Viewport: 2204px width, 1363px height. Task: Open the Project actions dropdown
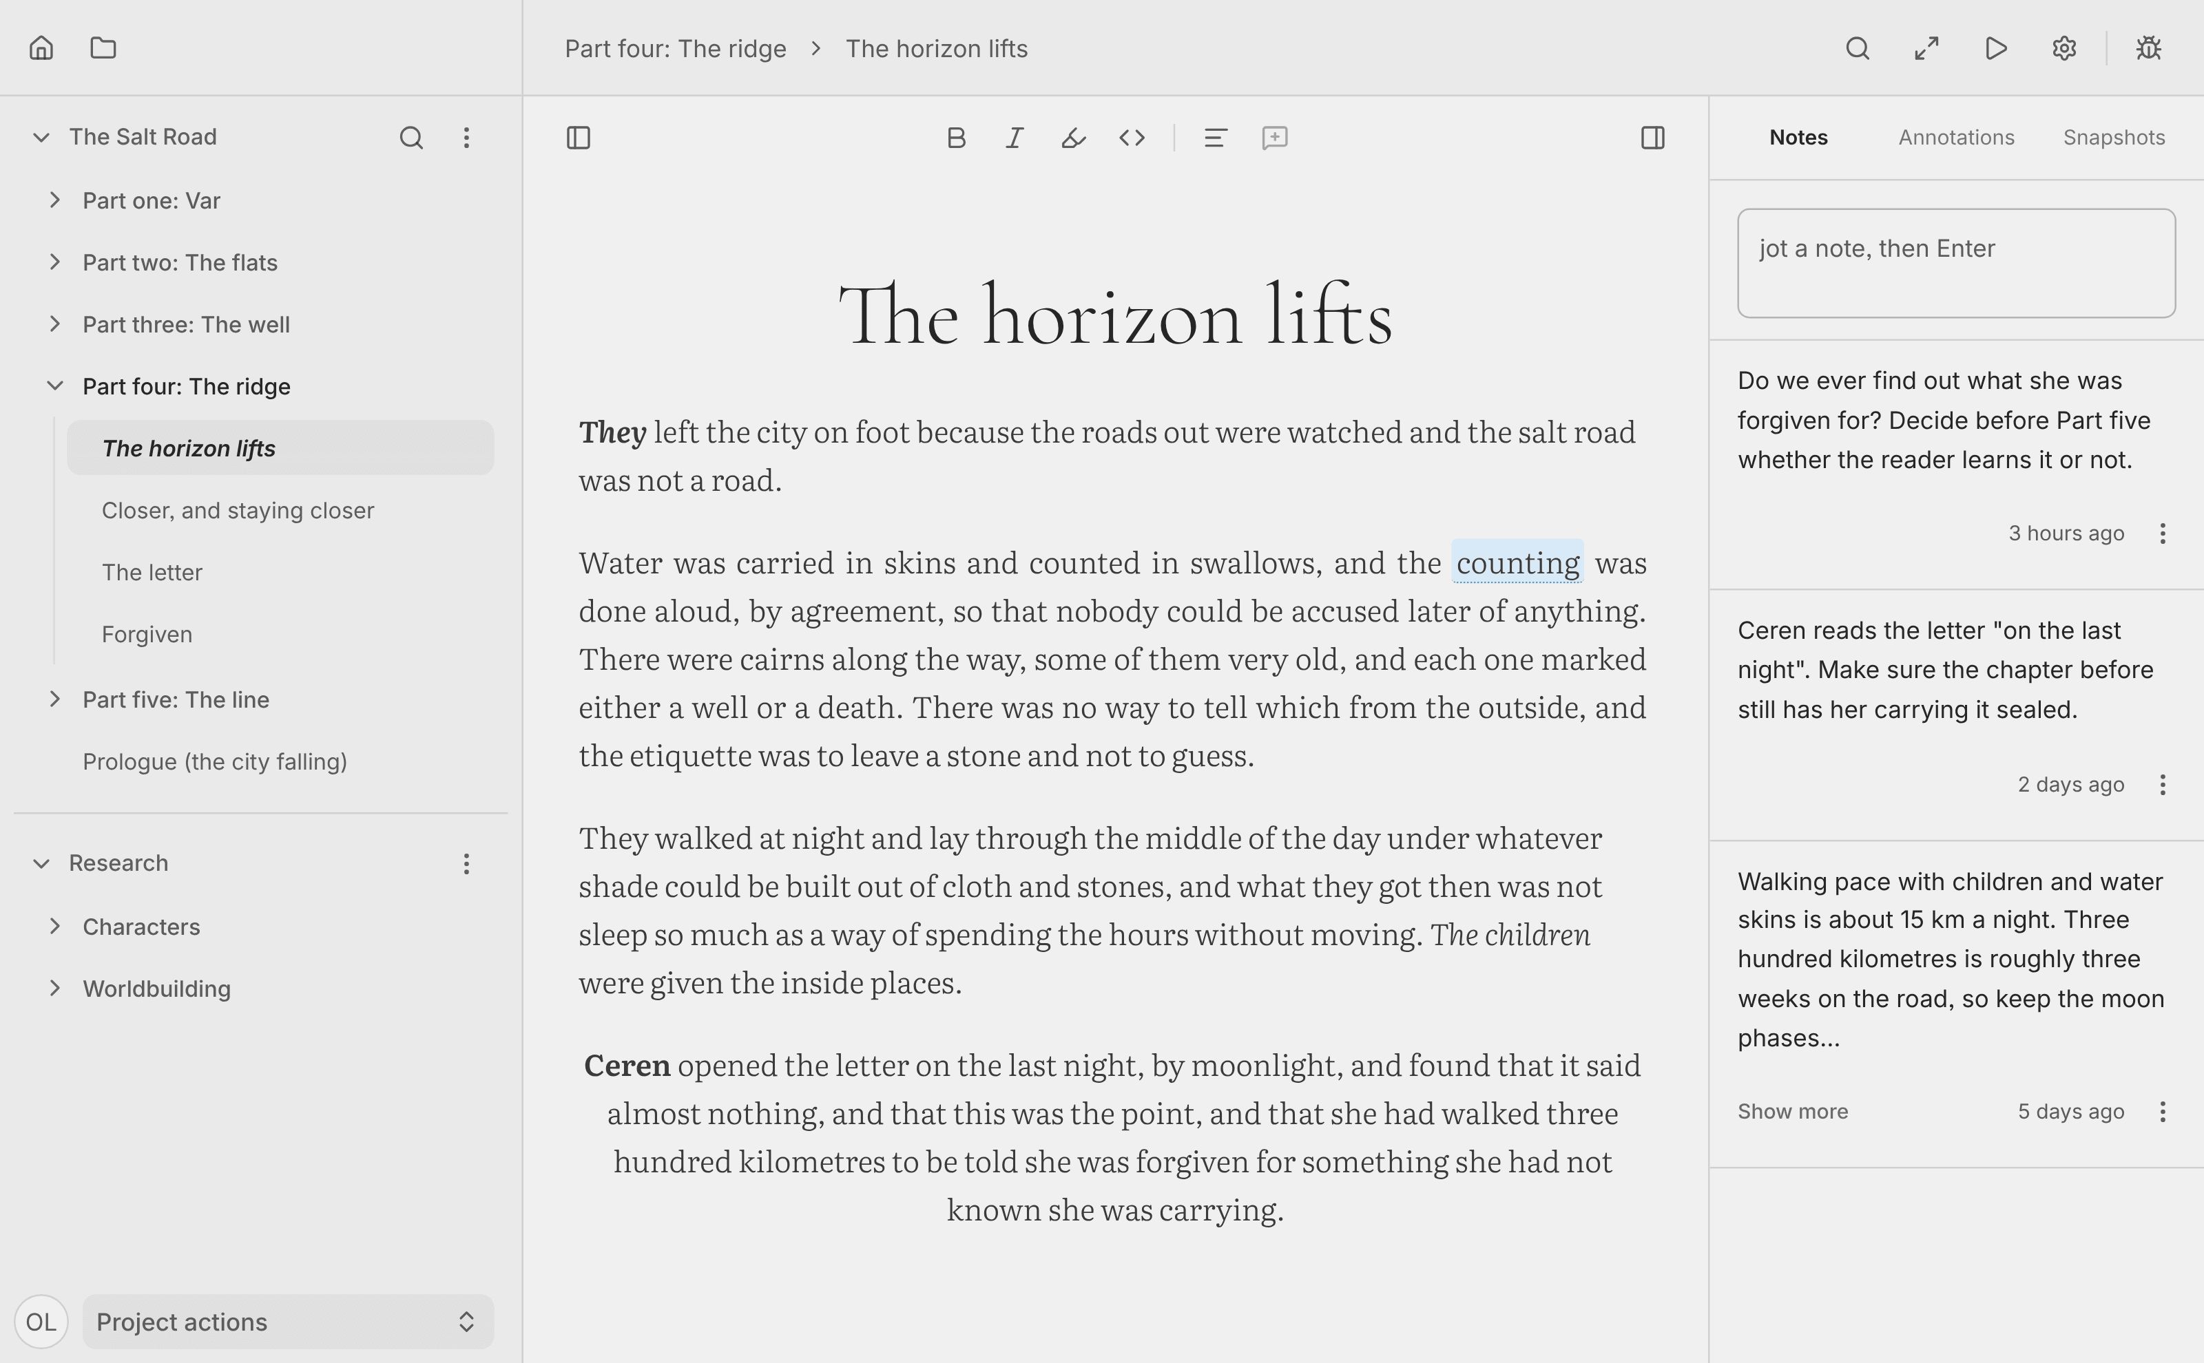point(288,1322)
